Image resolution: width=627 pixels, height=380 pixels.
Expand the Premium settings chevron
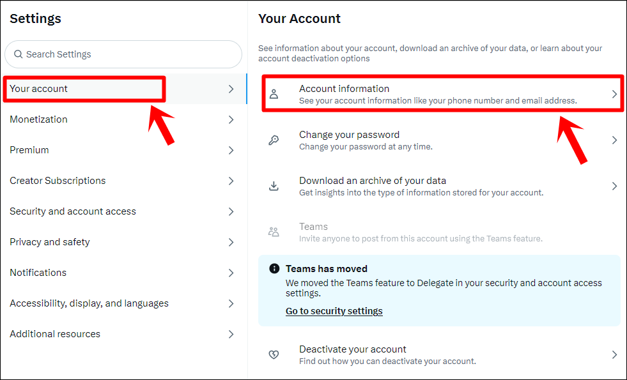coord(231,150)
